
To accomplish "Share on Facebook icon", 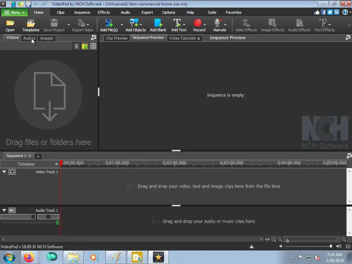I will click(323, 12).
